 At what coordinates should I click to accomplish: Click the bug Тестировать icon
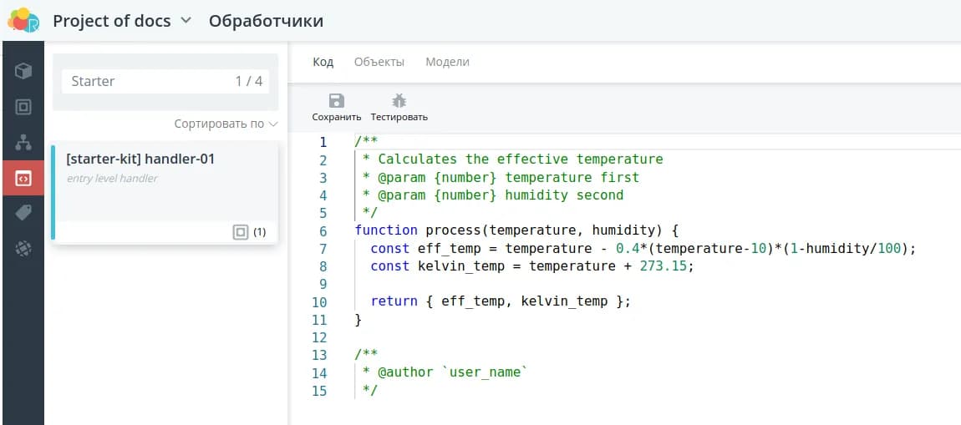[x=399, y=101]
